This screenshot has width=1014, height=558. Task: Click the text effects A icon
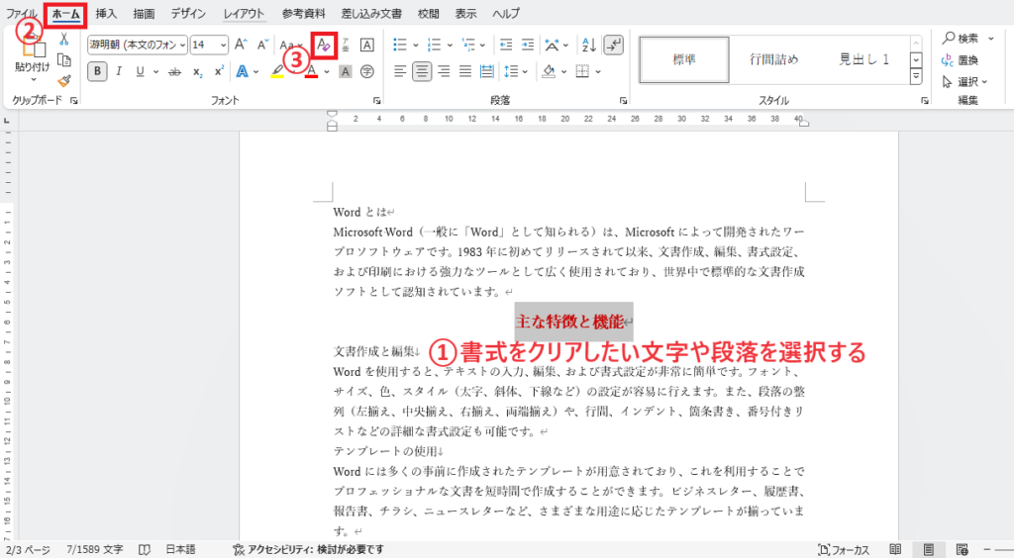click(242, 71)
